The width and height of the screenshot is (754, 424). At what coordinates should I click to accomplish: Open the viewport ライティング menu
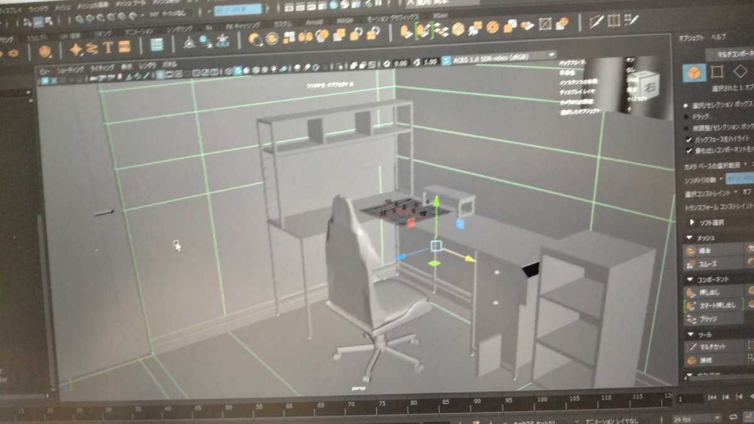coord(101,68)
